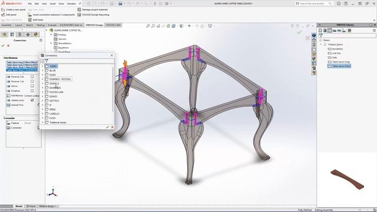Toggle the Reverse Z dir checkbox
This screenshot has width=377, height=212.
(32, 77)
